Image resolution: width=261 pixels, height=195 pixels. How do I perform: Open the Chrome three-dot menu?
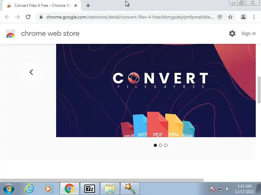tap(254, 17)
